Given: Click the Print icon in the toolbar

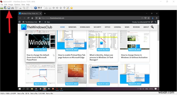Looking at the screenshot, I should point(12,8).
